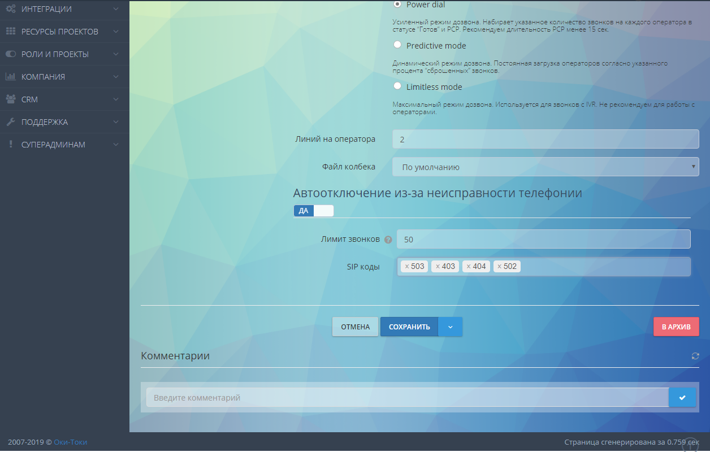This screenshot has height=452, width=710.
Task: Refresh the Комментарии section
Action: [x=696, y=356]
